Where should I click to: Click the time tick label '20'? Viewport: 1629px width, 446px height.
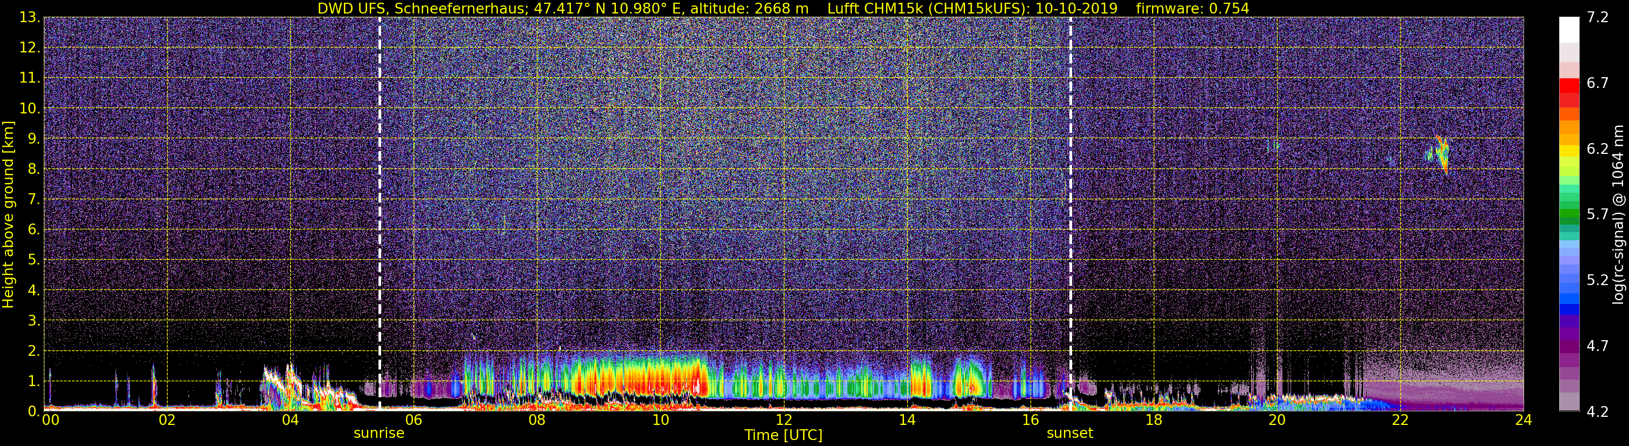pos(1277,420)
